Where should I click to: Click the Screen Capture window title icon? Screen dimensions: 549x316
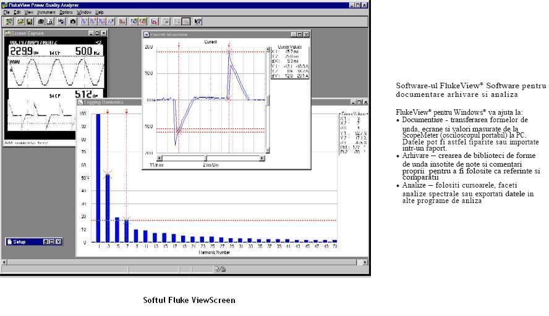pyautogui.click(x=7, y=33)
